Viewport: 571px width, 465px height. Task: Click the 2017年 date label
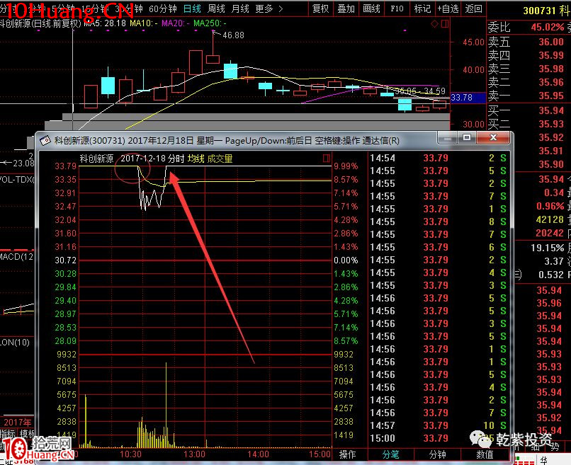click(18, 423)
